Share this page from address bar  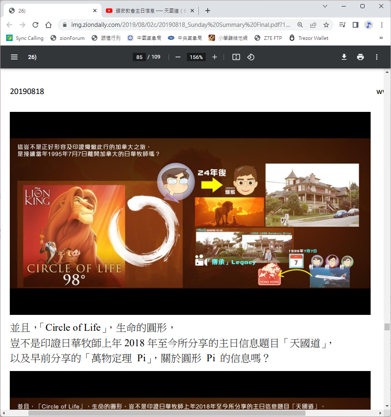coord(313,25)
